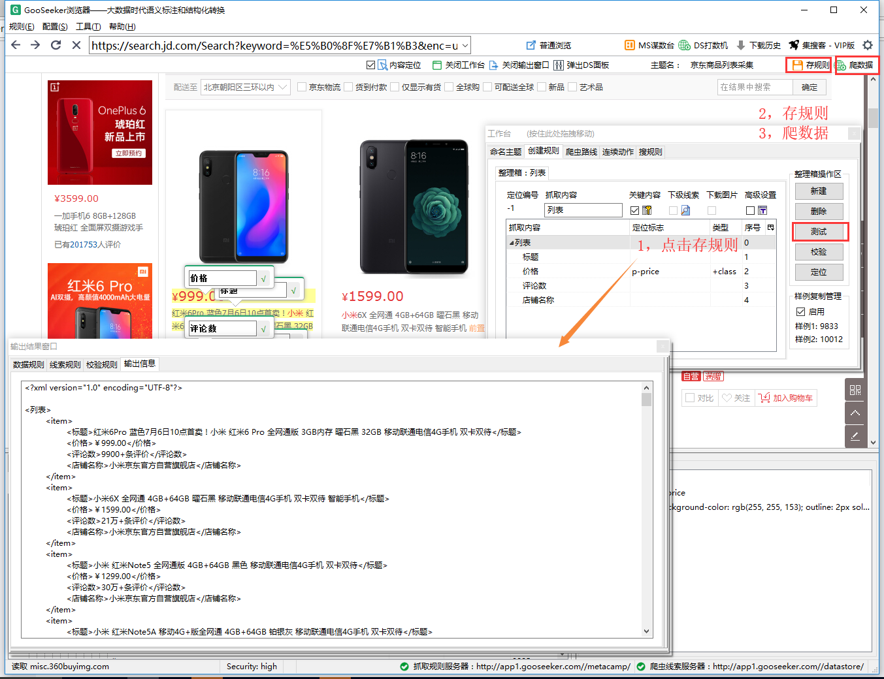The width and height of the screenshot is (884, 679).
Task: Open the 规则(E) menu
Action: tap(22, 26)
